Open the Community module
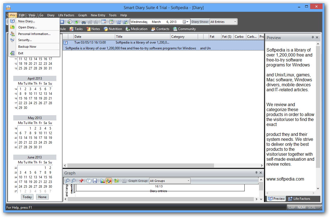 pyautogui.click(x=184, y=29)
